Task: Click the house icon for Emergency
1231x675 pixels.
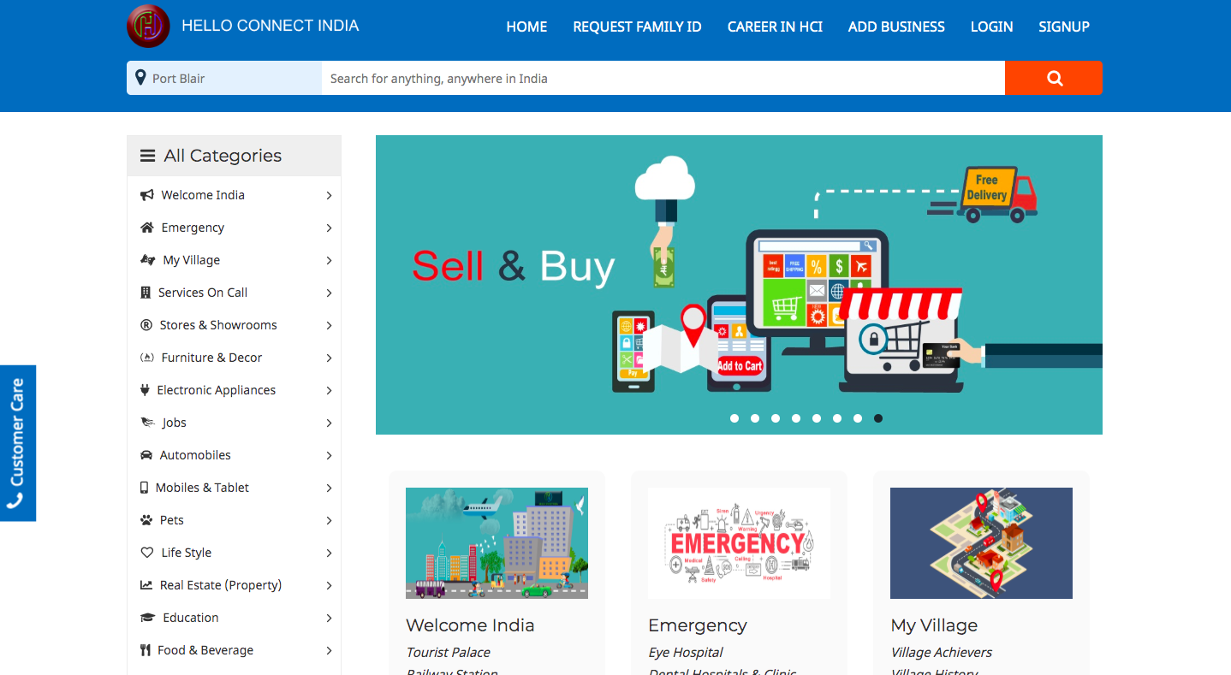Action: 146,228
